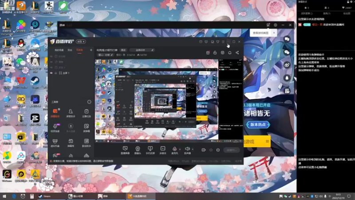This screenshot has height=200, width=355.
Task: Open settings gear beside the start-live button
Action: [x=218, y=150]
